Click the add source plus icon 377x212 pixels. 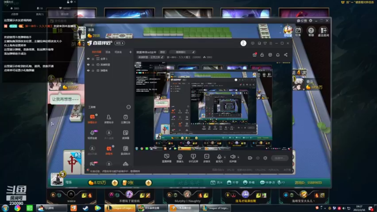point(131,52)
